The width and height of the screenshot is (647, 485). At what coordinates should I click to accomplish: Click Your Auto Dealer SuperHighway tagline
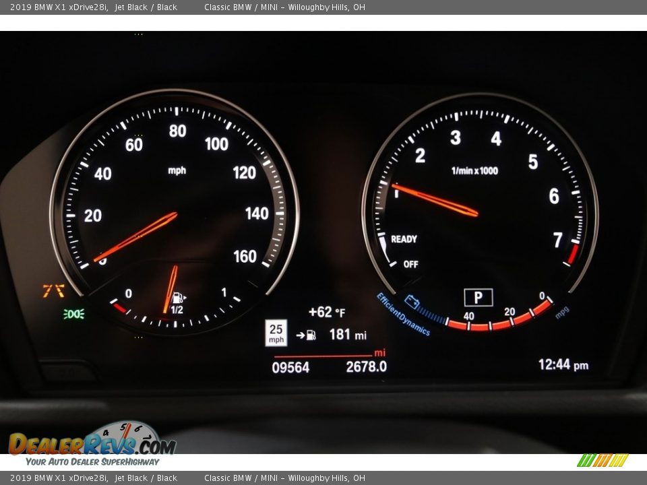pos(92,462)
